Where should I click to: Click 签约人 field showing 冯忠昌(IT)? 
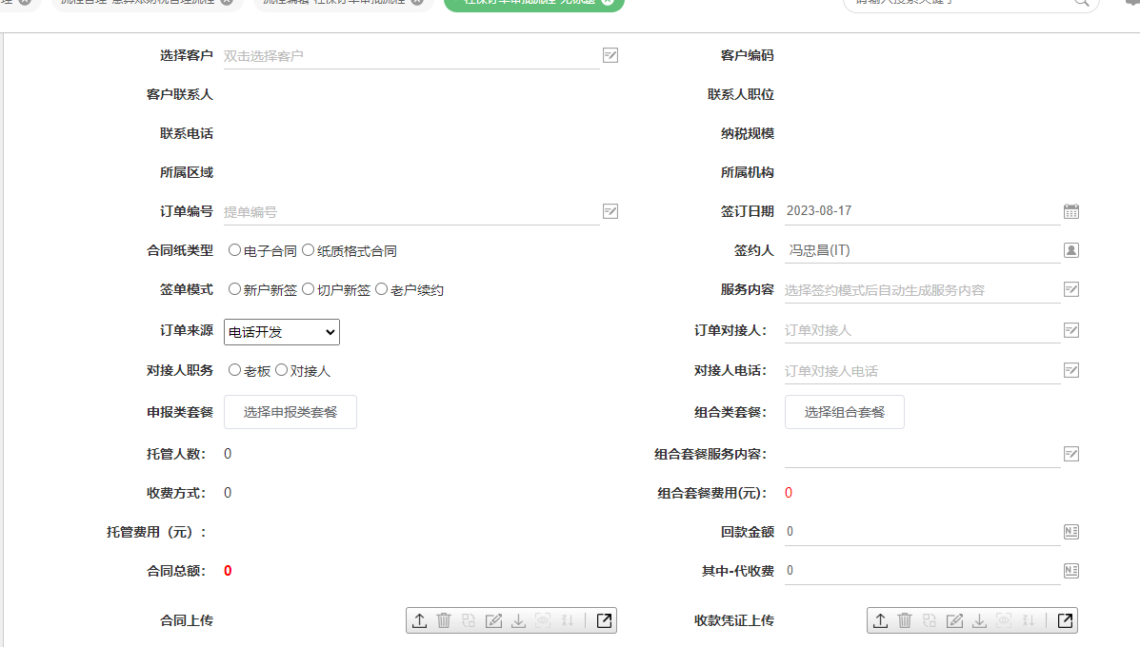coord(922,250)
